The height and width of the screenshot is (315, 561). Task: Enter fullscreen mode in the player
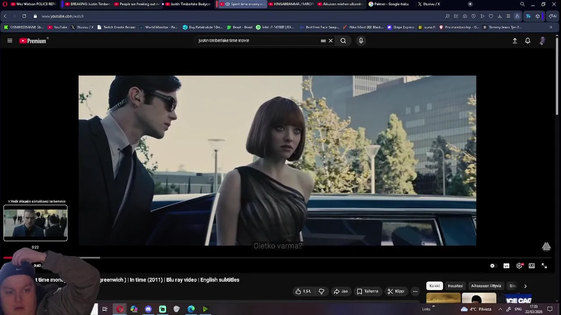[x=544, y=266]
